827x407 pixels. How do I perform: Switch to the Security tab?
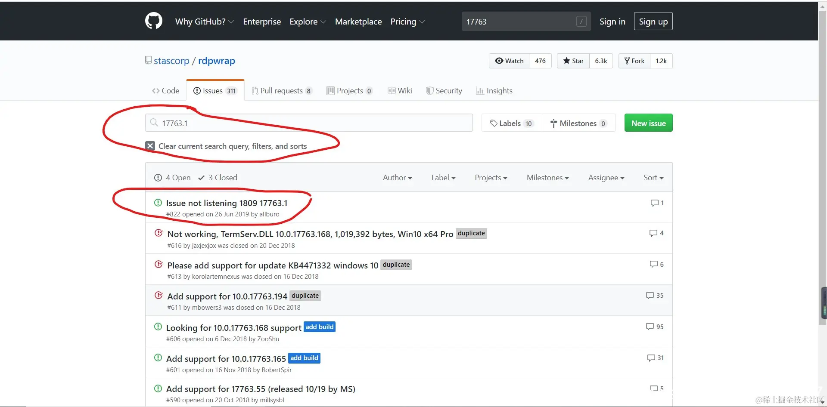pos(444,91)
